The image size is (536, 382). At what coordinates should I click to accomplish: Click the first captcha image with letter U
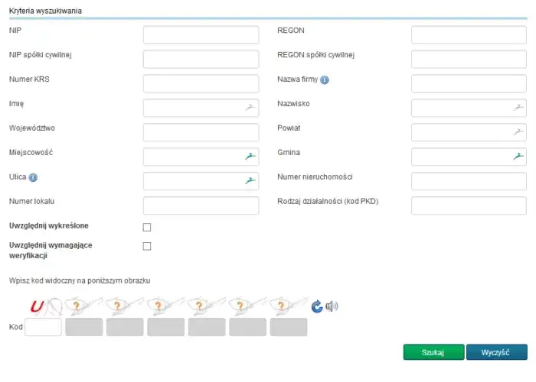click(x=43, y=306)
